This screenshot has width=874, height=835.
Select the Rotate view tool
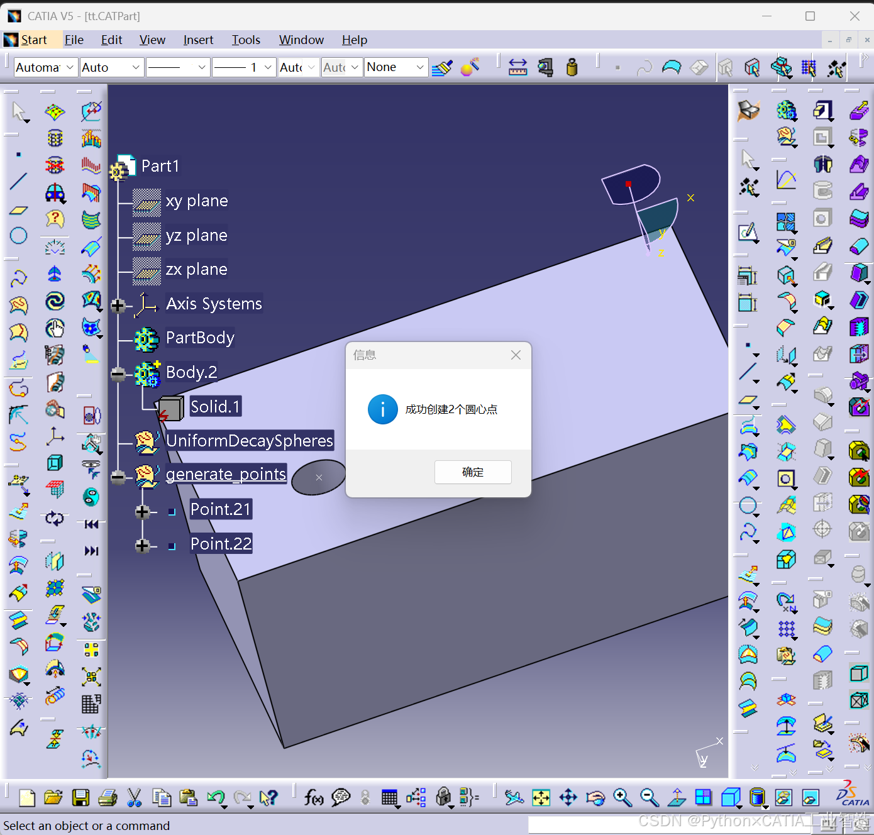[x=595, y=798]
